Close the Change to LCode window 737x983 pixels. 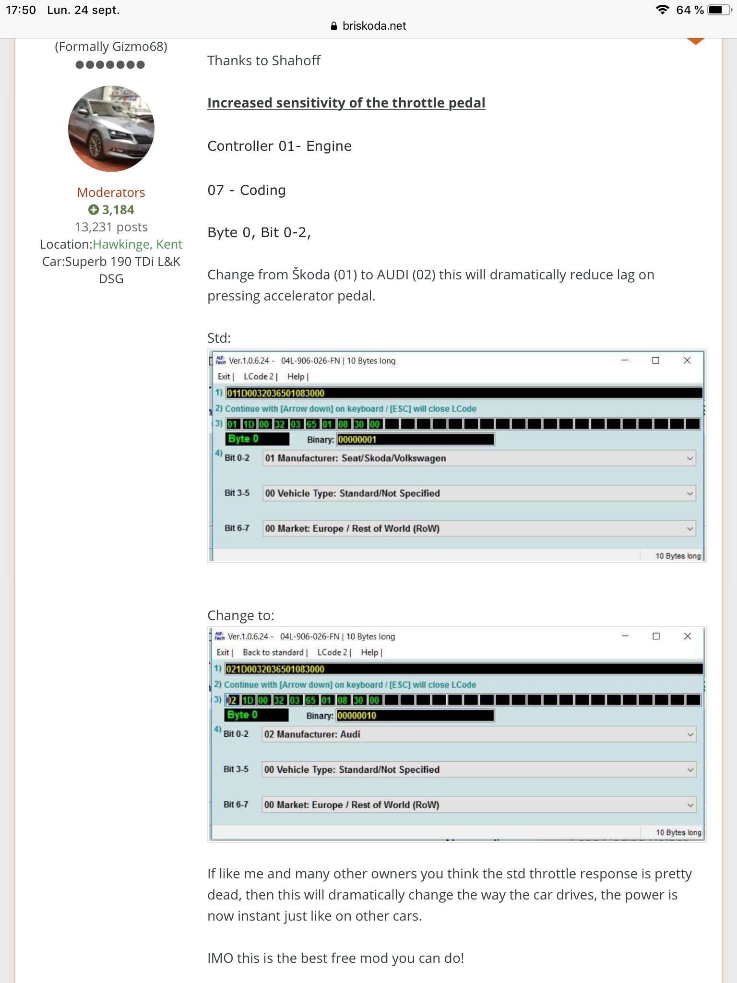pos(688,636)
